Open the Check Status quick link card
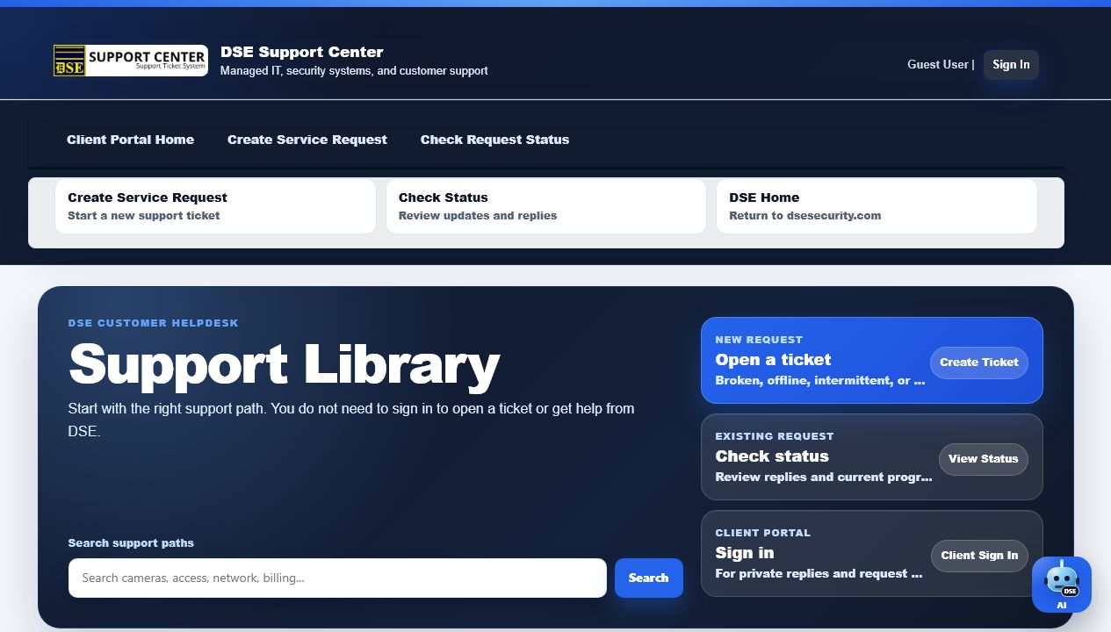 click(x=545, y=206)
